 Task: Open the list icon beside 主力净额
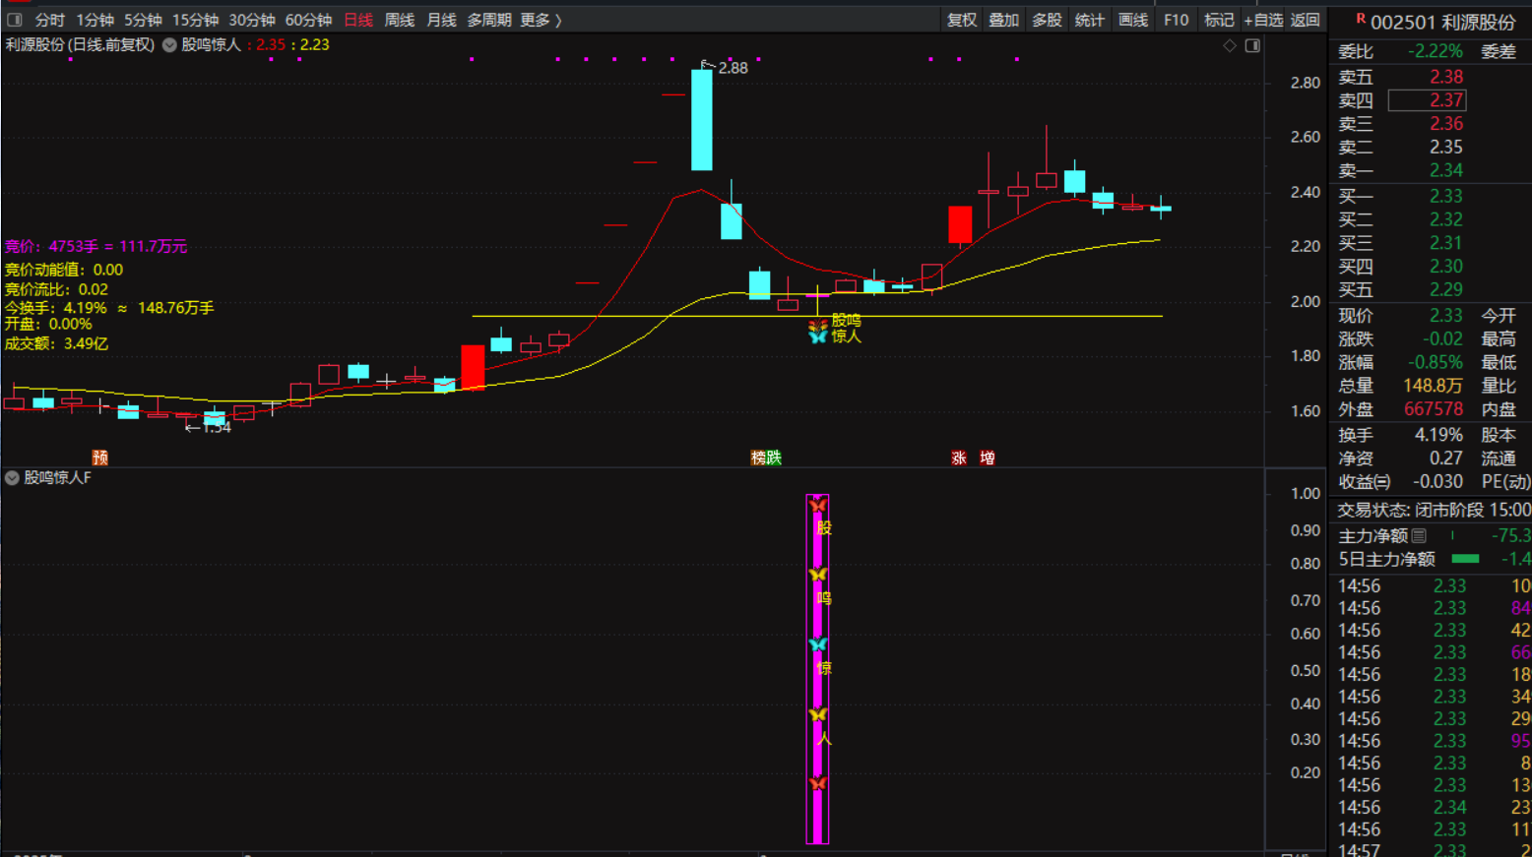[x=1419, y=536]
